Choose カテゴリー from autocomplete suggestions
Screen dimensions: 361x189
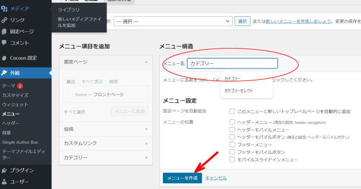coord(246,79)
